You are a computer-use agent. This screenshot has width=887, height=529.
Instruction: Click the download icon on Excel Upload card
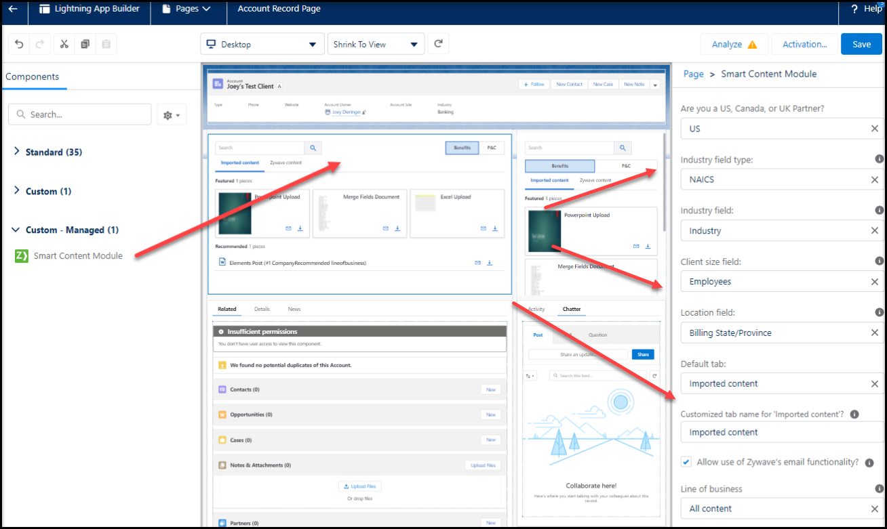[495, 229]
